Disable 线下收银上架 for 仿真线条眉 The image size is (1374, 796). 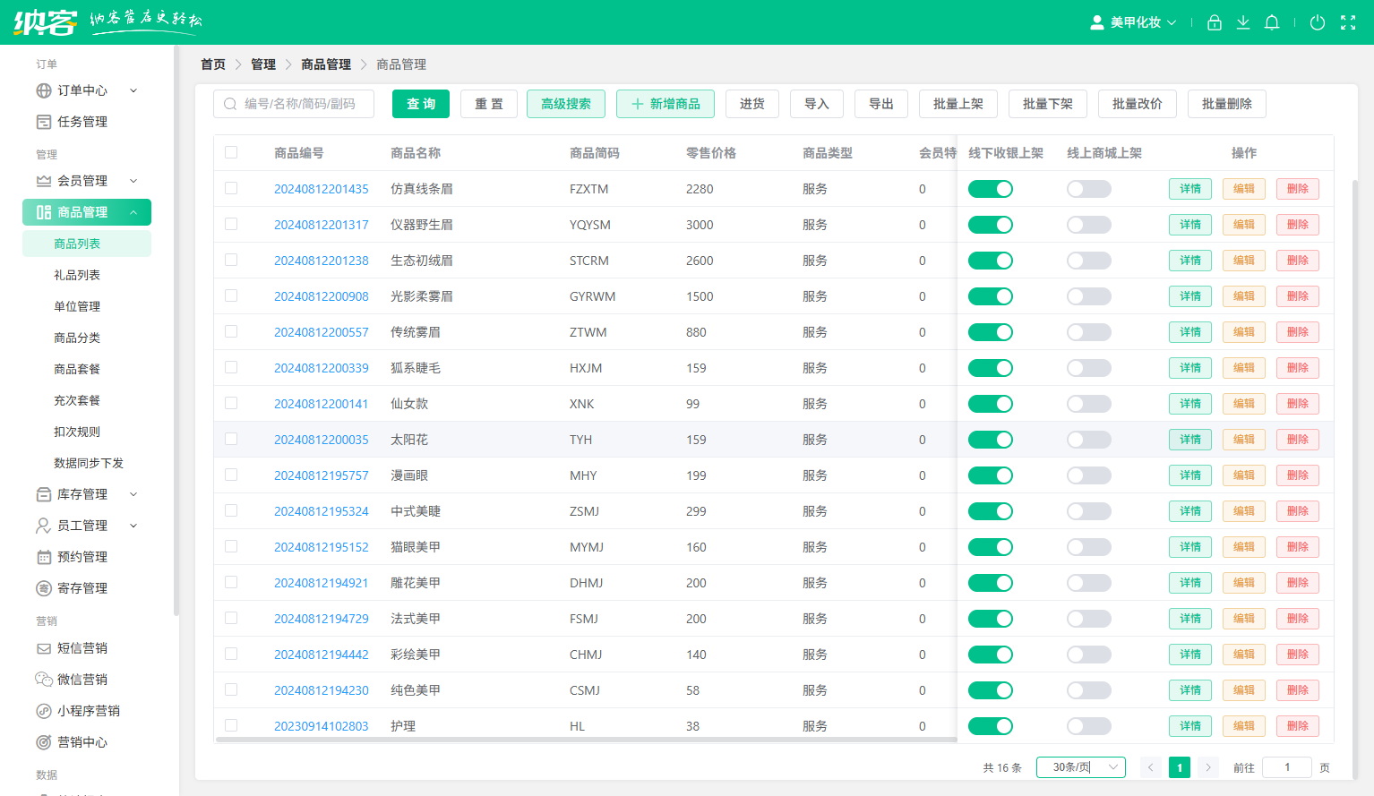[x=990, y=188]
